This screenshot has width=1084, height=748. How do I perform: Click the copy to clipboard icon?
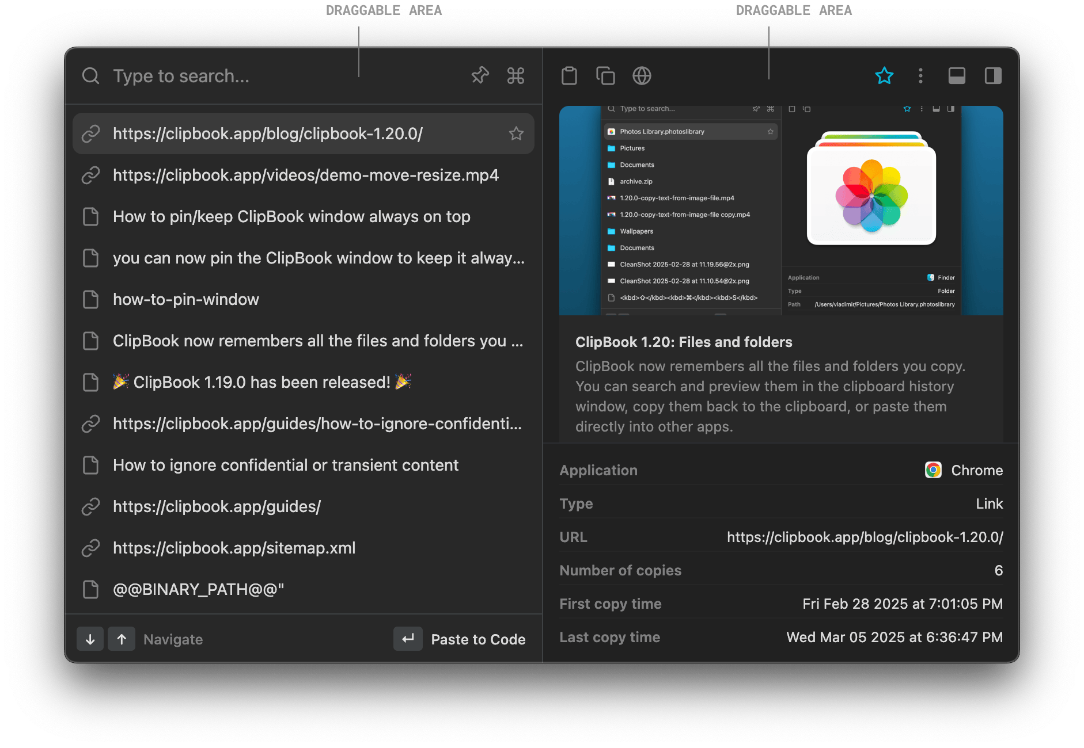(605, 75)
